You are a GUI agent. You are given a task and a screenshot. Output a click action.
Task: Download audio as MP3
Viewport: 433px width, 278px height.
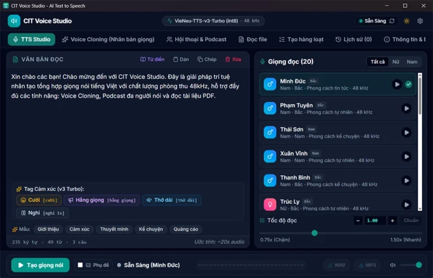pos(367,265)
